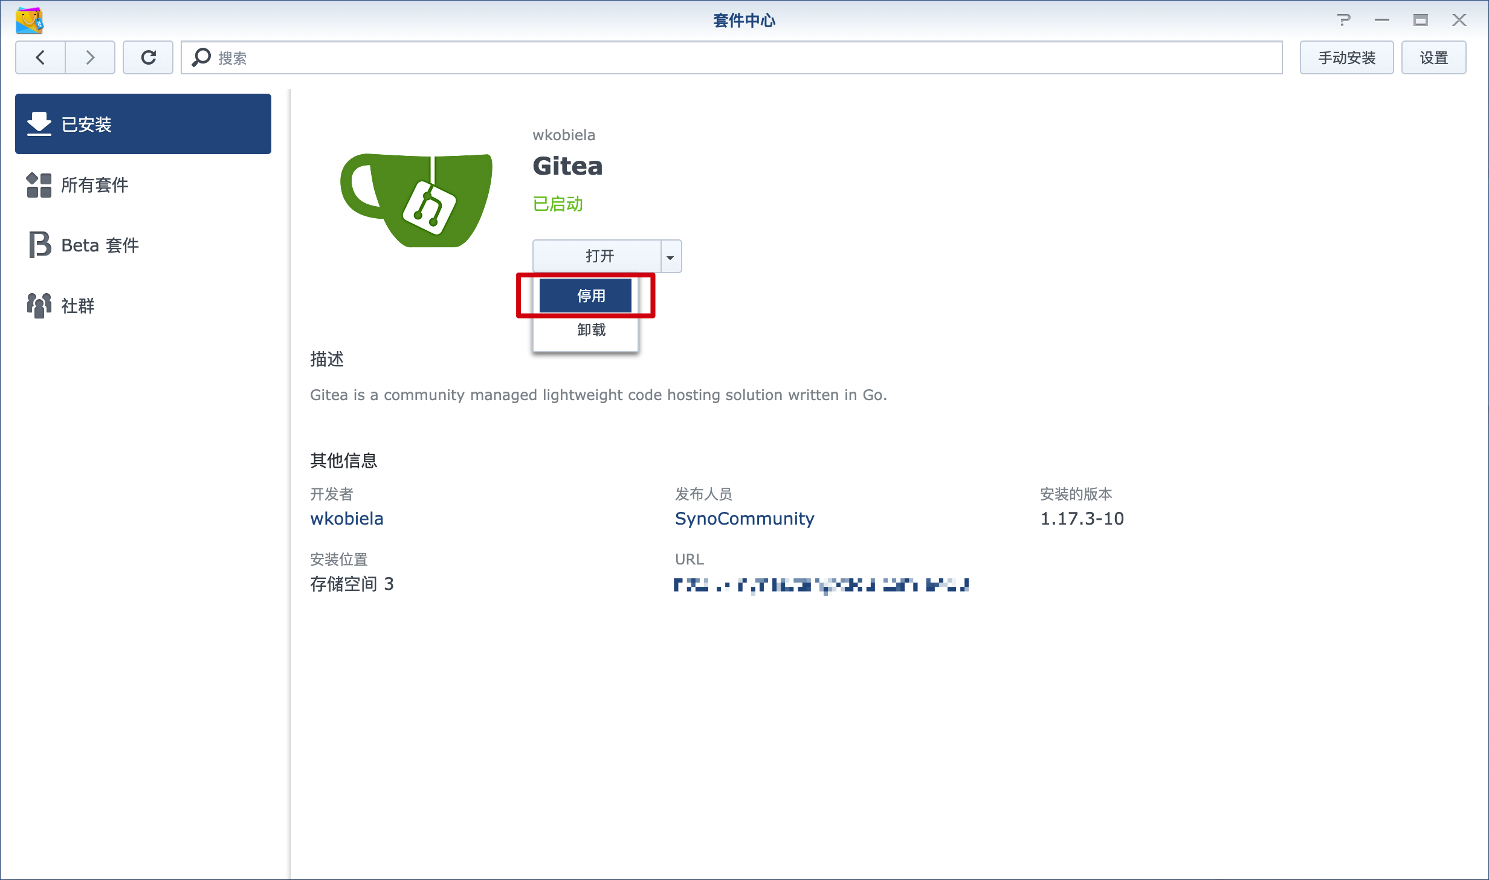The image size is (1489, 880).
Task: Open 设置 settings
Action: coord(1433,58)
